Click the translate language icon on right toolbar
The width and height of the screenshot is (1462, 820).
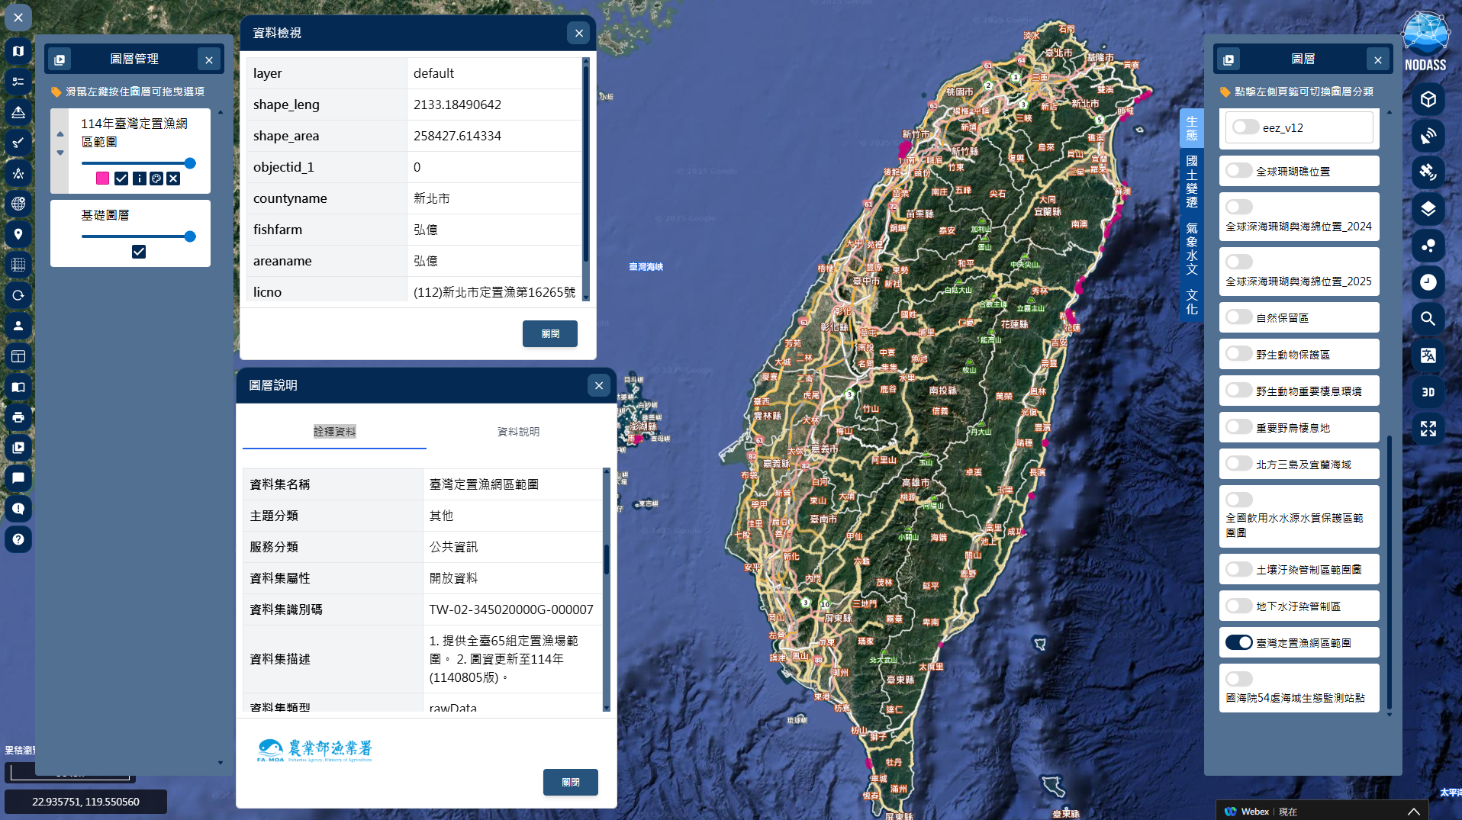1428,355
